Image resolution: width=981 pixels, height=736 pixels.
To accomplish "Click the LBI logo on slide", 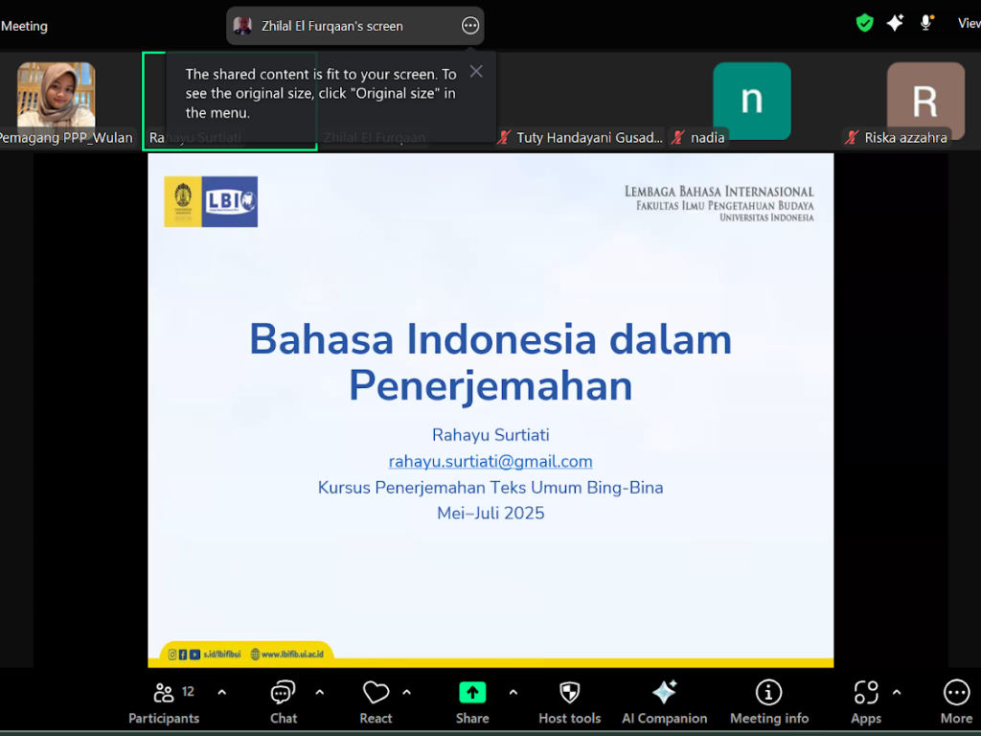I will coord(230,201).
